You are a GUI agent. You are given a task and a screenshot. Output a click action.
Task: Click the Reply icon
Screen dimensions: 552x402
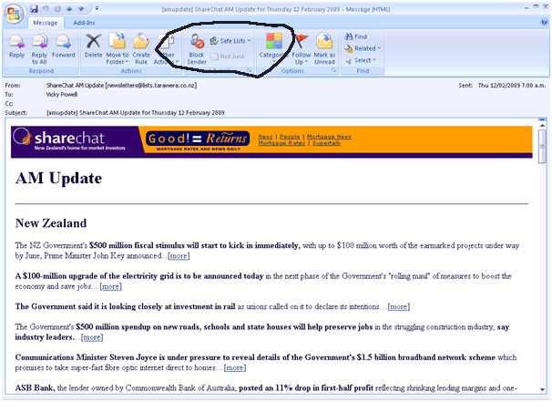pos(16,46)
